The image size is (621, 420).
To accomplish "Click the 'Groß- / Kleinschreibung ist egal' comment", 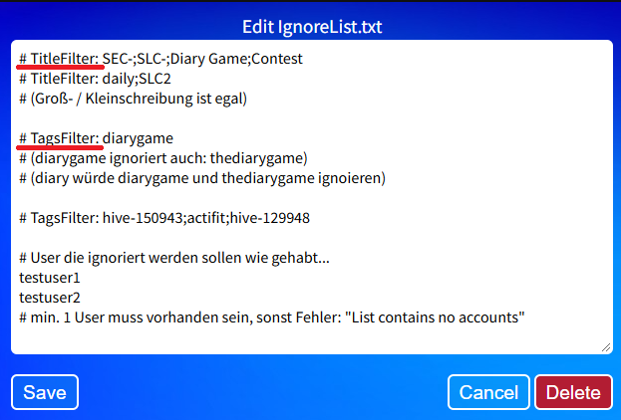I will (x=134, y=99).
